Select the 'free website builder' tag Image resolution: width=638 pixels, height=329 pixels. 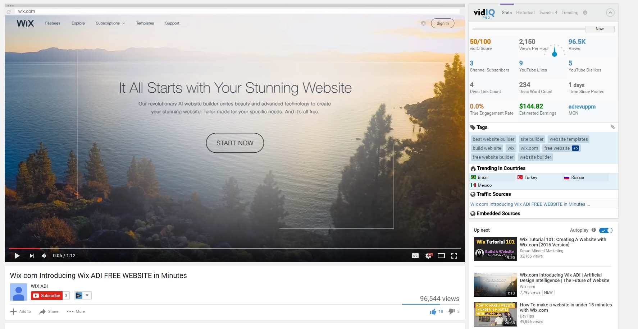pos(493,157)
